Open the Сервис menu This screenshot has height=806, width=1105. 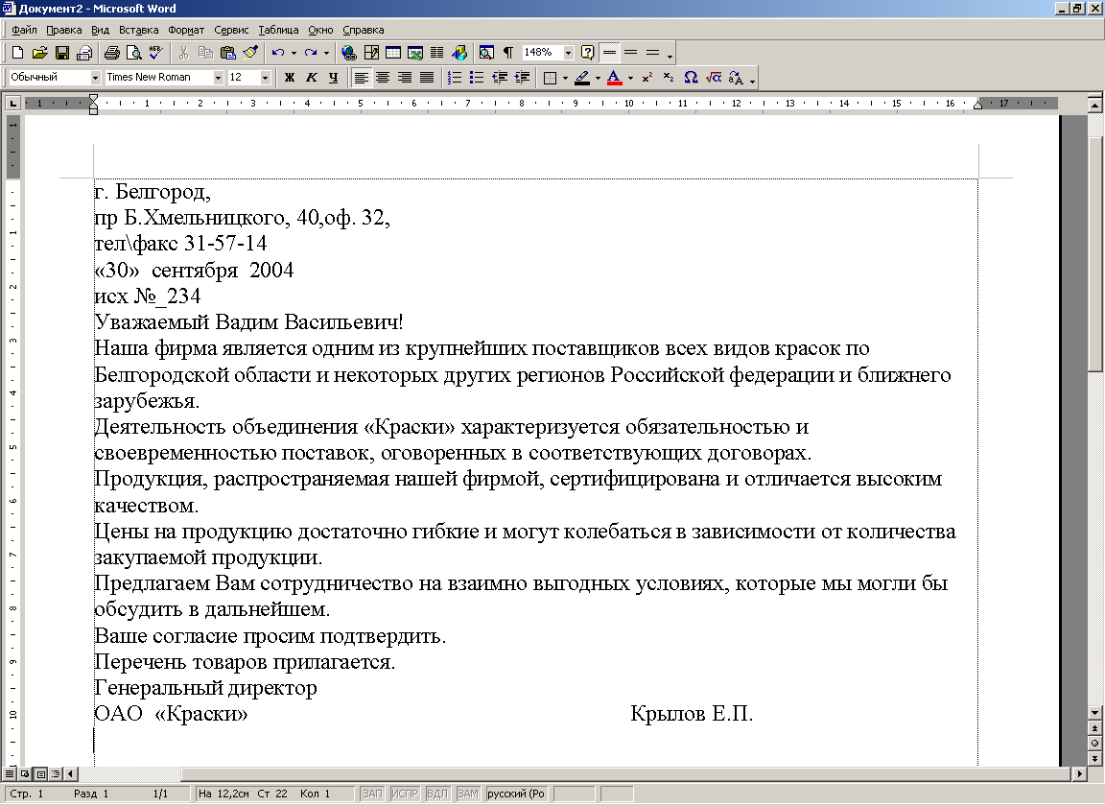[231, 30]
